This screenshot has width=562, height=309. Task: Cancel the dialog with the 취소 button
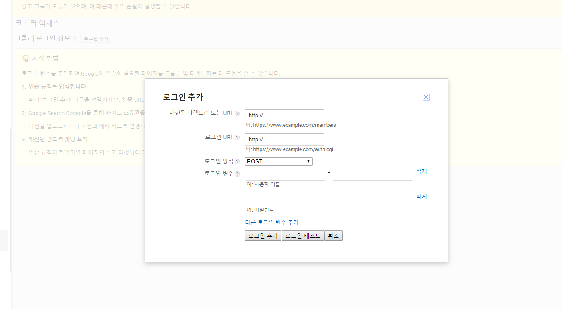point(333,236)
